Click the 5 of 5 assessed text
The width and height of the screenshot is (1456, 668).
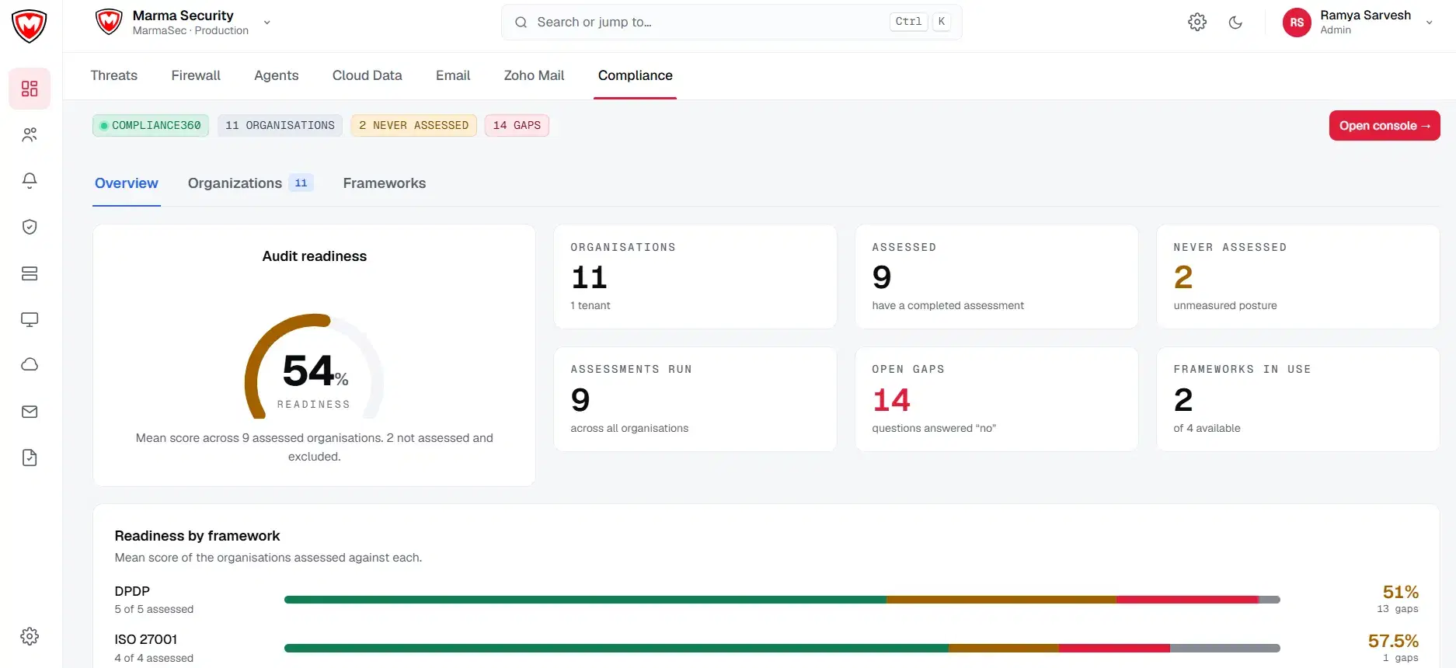pos(154,609)
